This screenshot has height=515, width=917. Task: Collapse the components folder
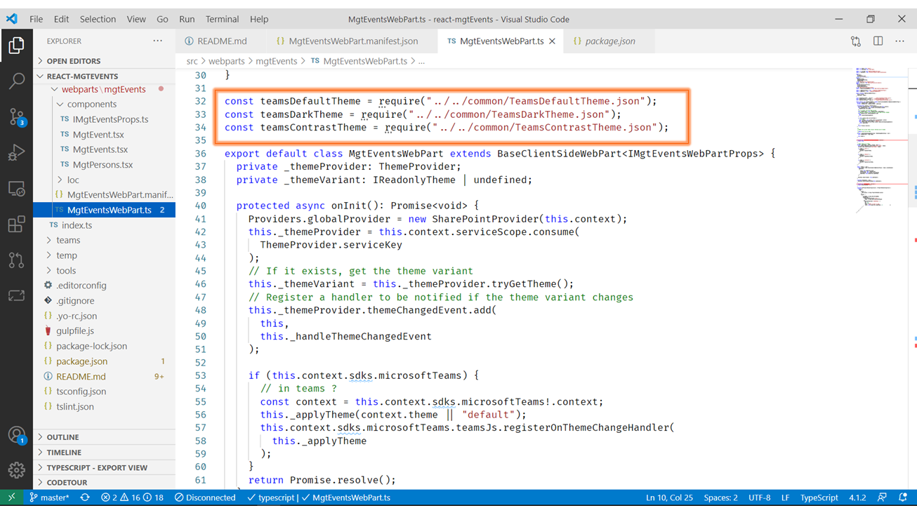coord(91,104)
